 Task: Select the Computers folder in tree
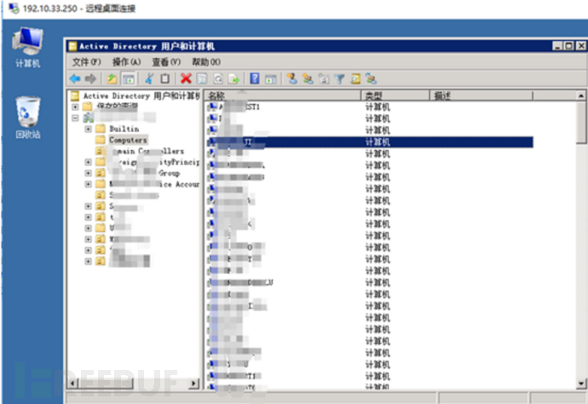(128, 140)
